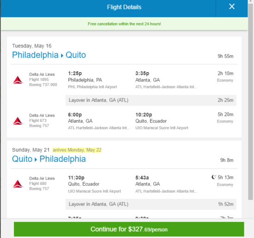Click the Delta logo for Flight 673
The width and height of the screenshot is (254, 238).
pos(18,121)
